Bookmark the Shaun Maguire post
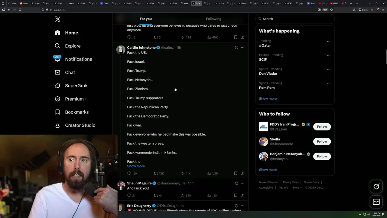 click(x=236, y=196)
